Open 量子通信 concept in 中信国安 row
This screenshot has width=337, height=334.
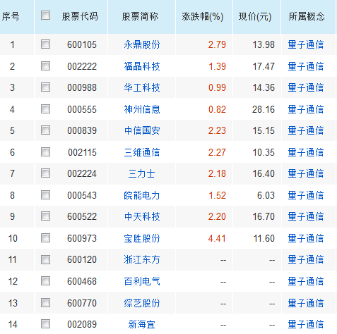tap(306, 130)
